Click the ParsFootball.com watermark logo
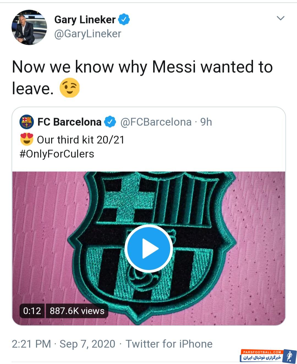Screen dimensions: 297x364 (x=268, y=356)
